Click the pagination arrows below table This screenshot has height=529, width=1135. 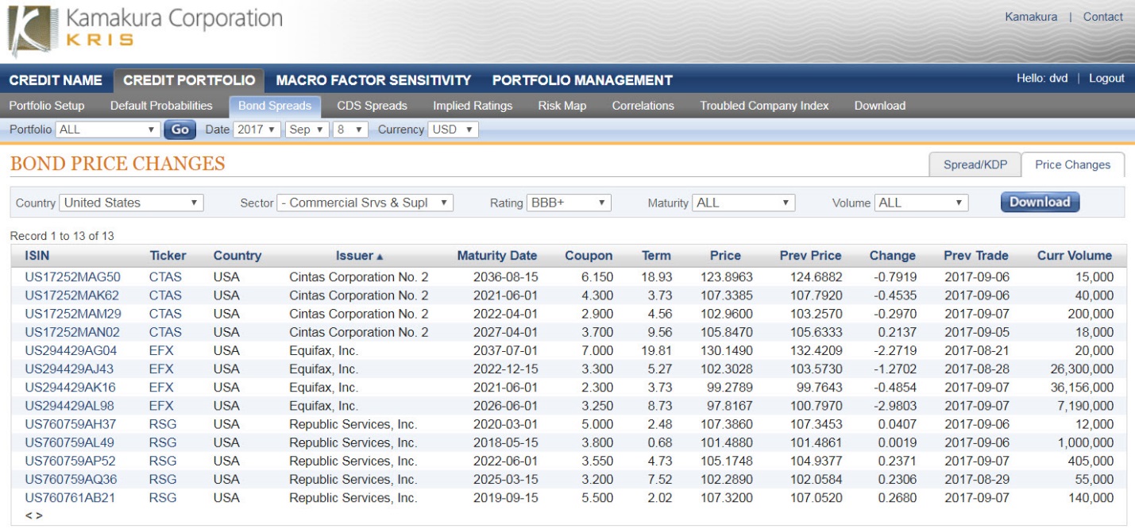pyautogui.click(x=33, y=515)
